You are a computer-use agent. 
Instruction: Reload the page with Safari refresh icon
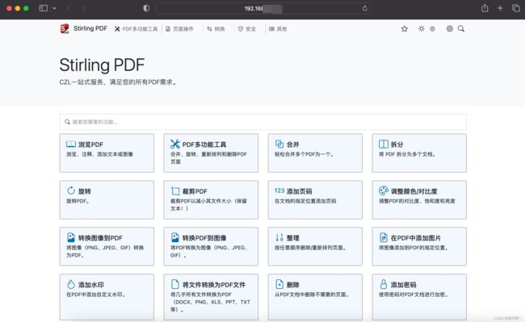(364, 8)
